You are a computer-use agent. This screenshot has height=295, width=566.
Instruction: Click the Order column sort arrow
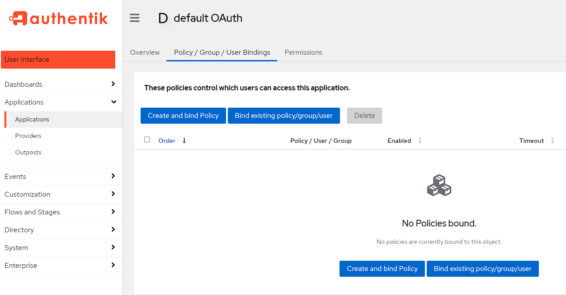184,141
